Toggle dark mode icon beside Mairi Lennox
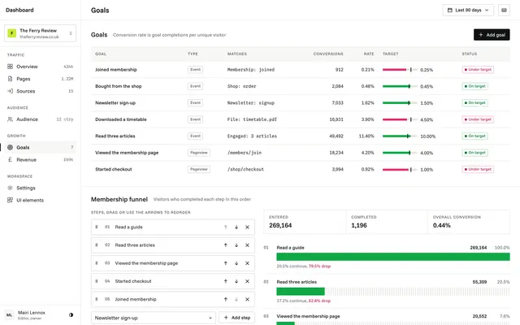 click(71, 314)
